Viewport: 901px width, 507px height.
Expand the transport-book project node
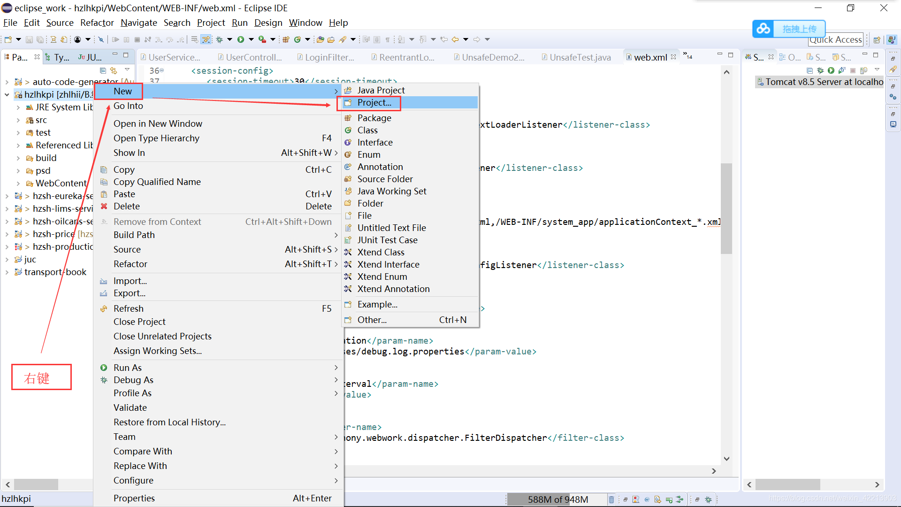click(x=7, y=272)
